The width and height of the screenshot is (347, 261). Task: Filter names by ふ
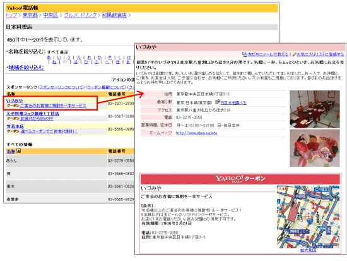(97, 62)
